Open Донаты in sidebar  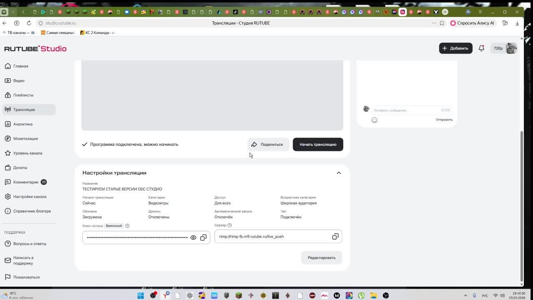[29, 167]
